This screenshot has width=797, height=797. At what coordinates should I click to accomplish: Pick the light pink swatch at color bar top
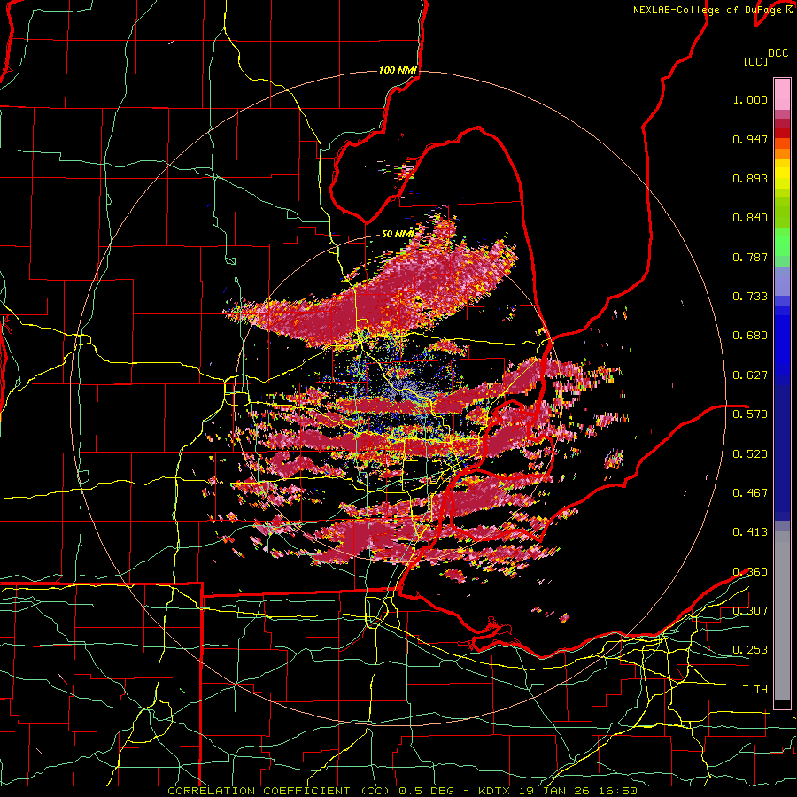[782, 94]
